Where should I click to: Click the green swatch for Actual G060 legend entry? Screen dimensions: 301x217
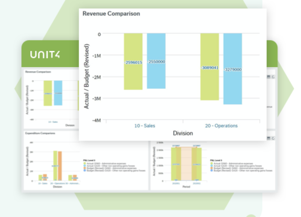click(x=84, y=163)
